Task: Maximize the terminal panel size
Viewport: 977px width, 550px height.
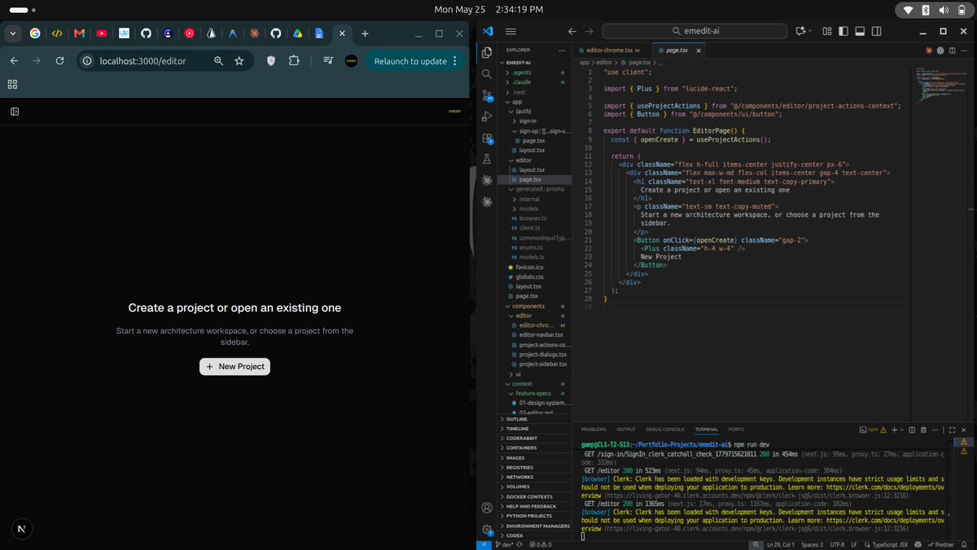Action: coord(952,429)
